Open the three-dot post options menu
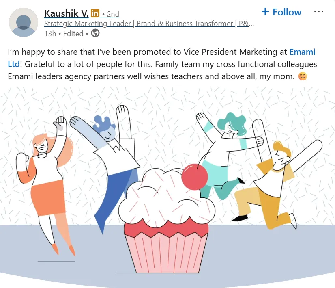This screenshot has height=288, width=335. (318, 11)
